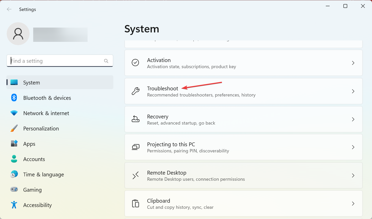Open the Activation settings title
The height and width of the screenshot is (219, 372).
coord(159,60)
